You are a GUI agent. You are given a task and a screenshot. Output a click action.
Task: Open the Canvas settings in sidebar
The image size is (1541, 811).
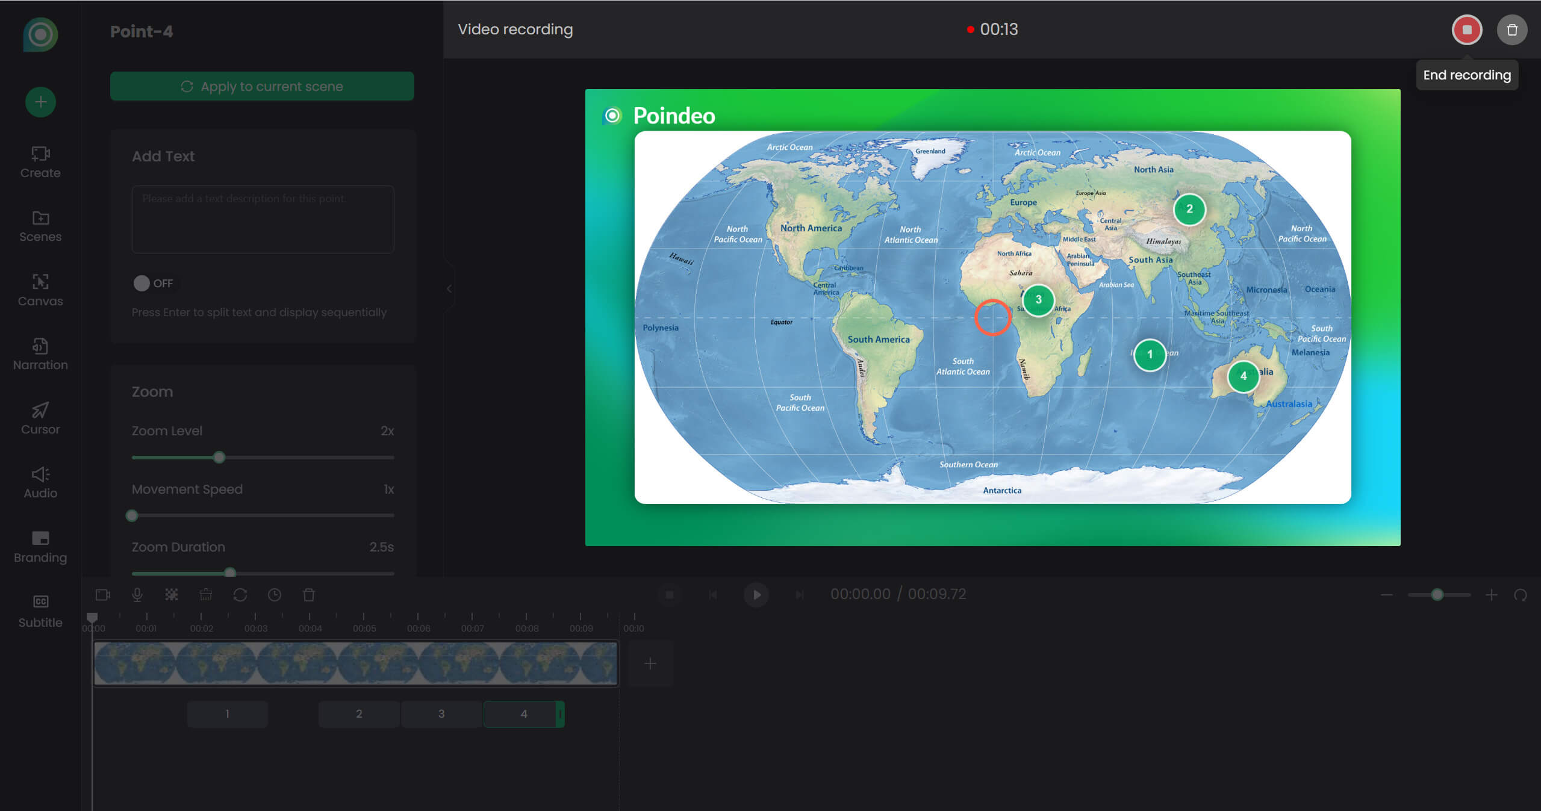pos(40,290)
